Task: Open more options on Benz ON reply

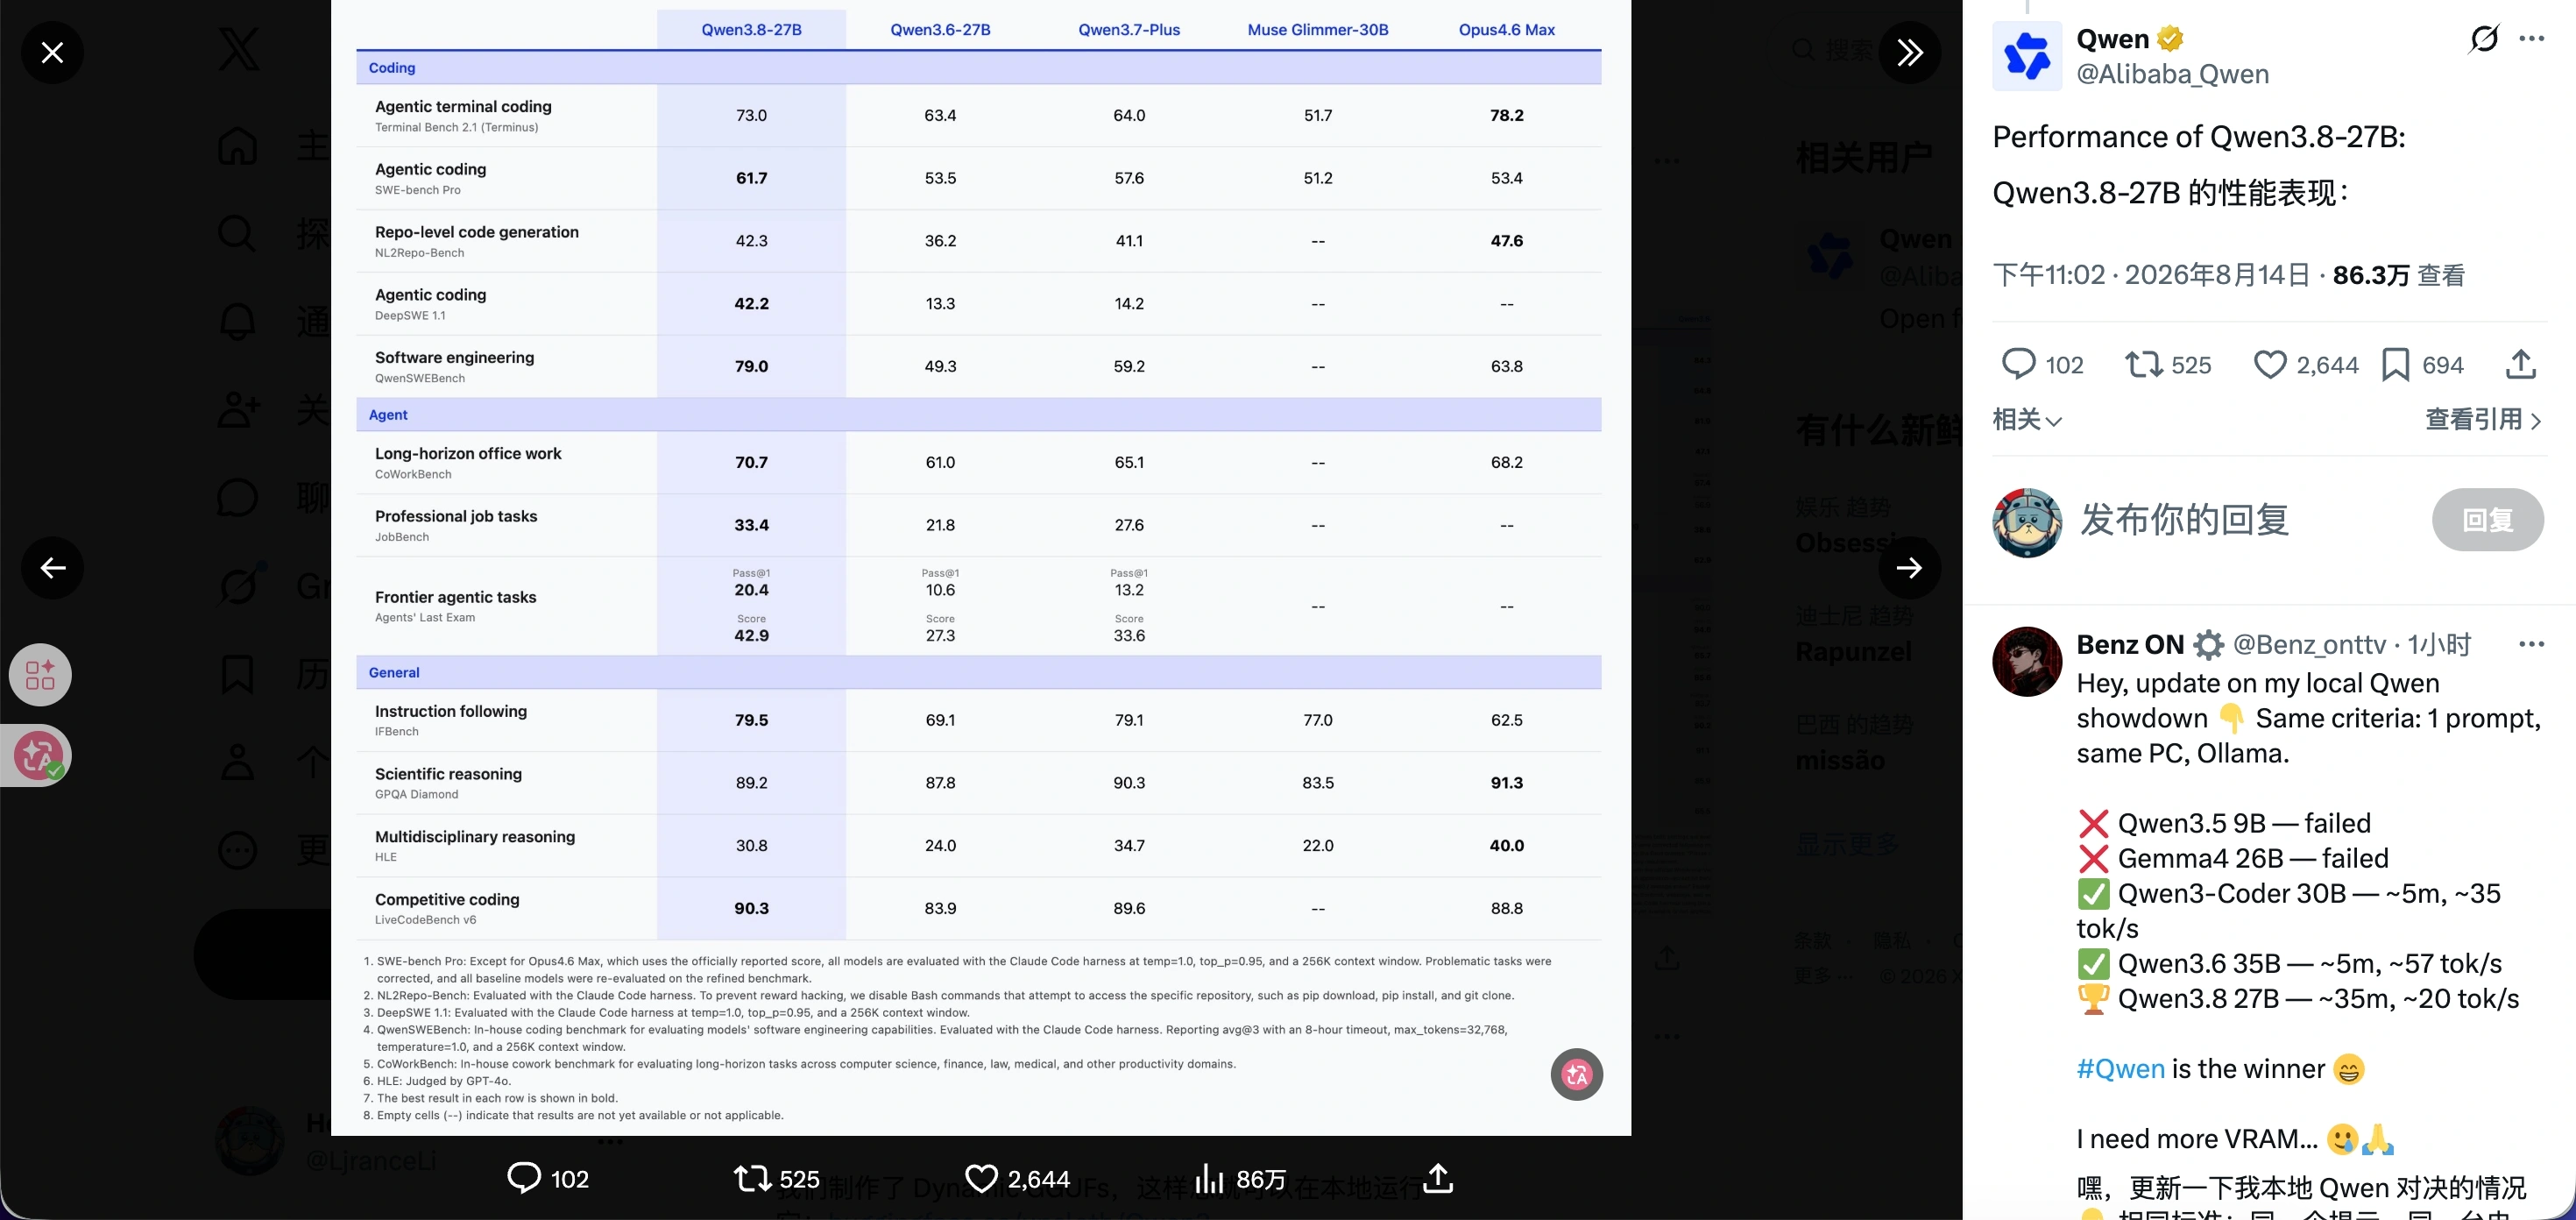Action: (2531, 644)
